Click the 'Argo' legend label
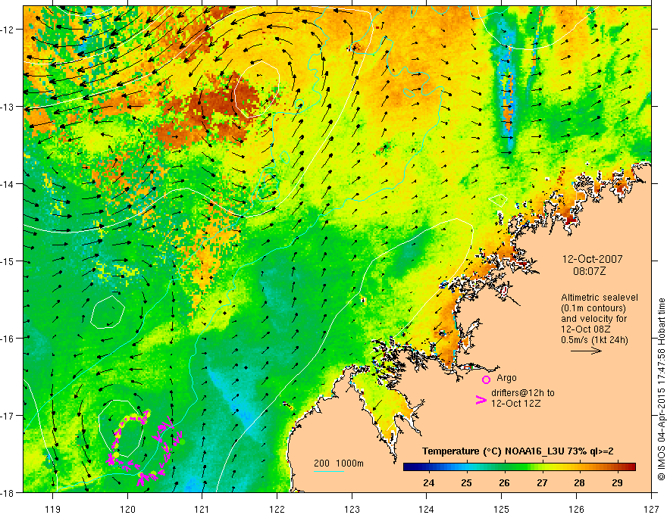 point(506,378)
